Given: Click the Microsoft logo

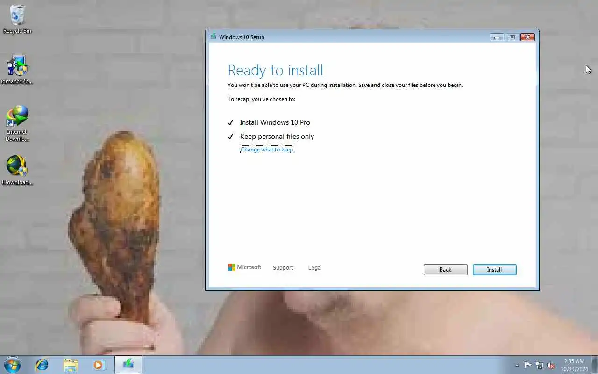Looking at the screenshot, I should point(245,267).
